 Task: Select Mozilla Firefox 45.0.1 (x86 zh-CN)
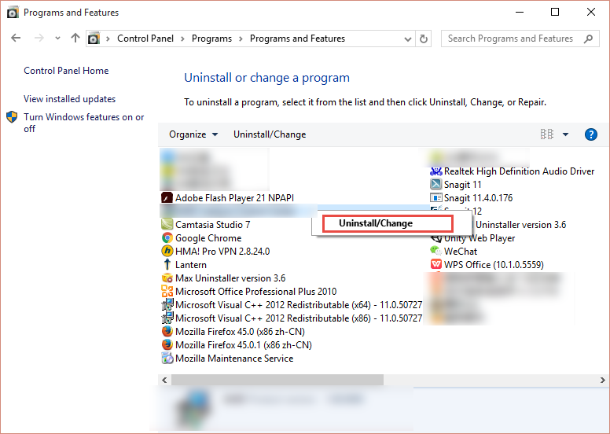pyautogui.click(x=244, y=345)
